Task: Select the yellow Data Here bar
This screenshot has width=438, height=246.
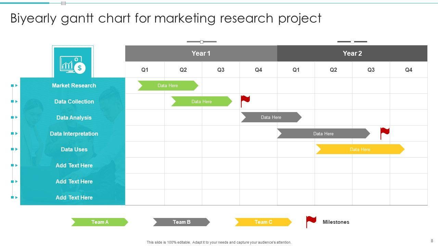Action: 360,149
